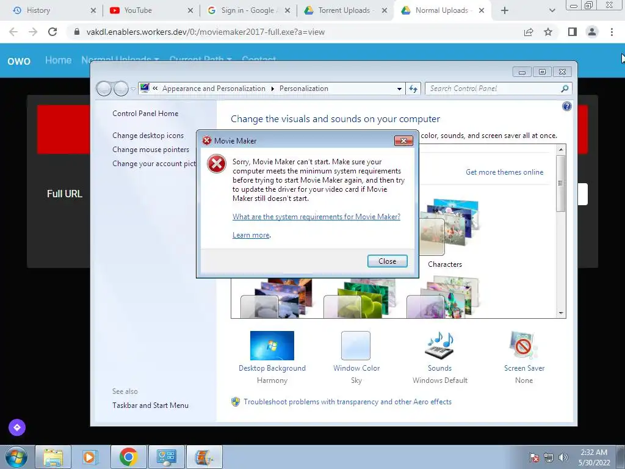Viewport: 625px width, 469px height.
Task: Click the Chrome address bar URL
Action: coord(205,32)
